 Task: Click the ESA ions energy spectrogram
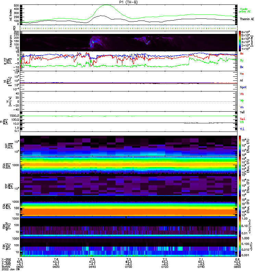tap(128, 166)
